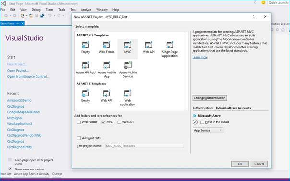The image size is (290, 181).
Task: Select the ASP.NET 5 Empty template
Action: pos(85,96)
